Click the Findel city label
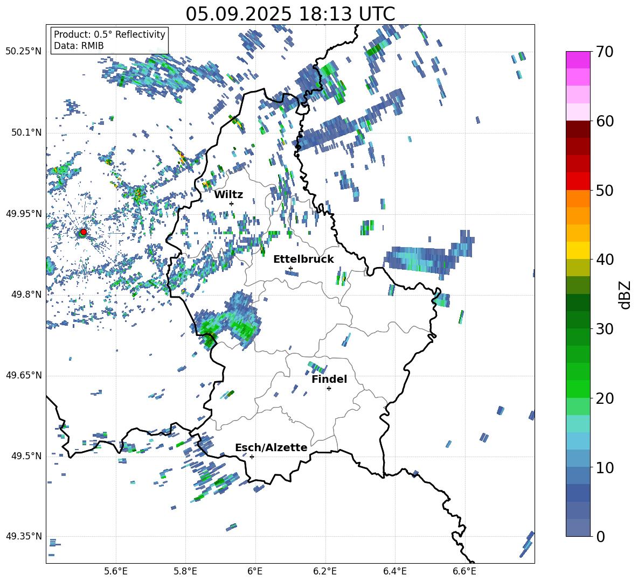 (x=329, y=379)
